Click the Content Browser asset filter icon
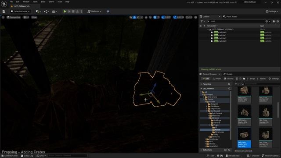 tap(237, 84)
